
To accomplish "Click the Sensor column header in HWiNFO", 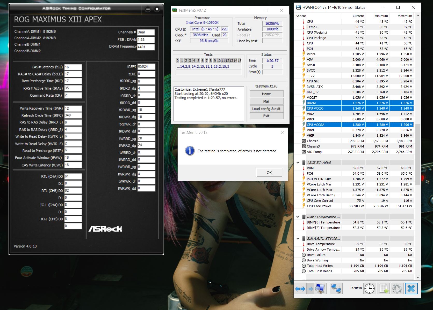I will [301, 16].
